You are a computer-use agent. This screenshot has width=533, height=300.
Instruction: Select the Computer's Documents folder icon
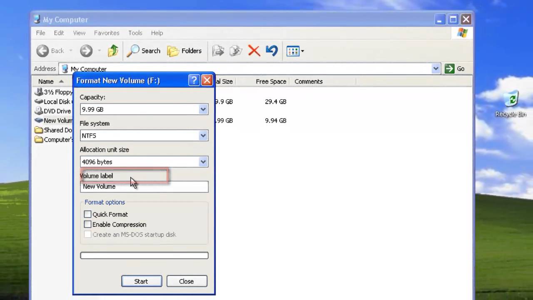39,140
